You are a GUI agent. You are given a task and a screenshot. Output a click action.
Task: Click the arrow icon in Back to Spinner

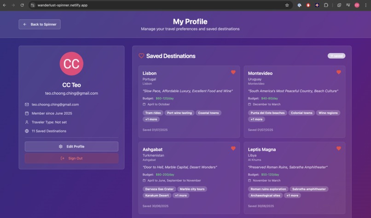coord(25,24)
